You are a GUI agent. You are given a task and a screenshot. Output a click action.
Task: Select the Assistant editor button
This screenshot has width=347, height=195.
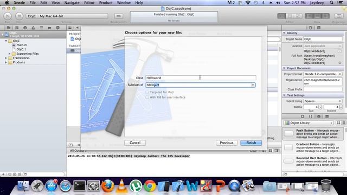pos(290,16)
